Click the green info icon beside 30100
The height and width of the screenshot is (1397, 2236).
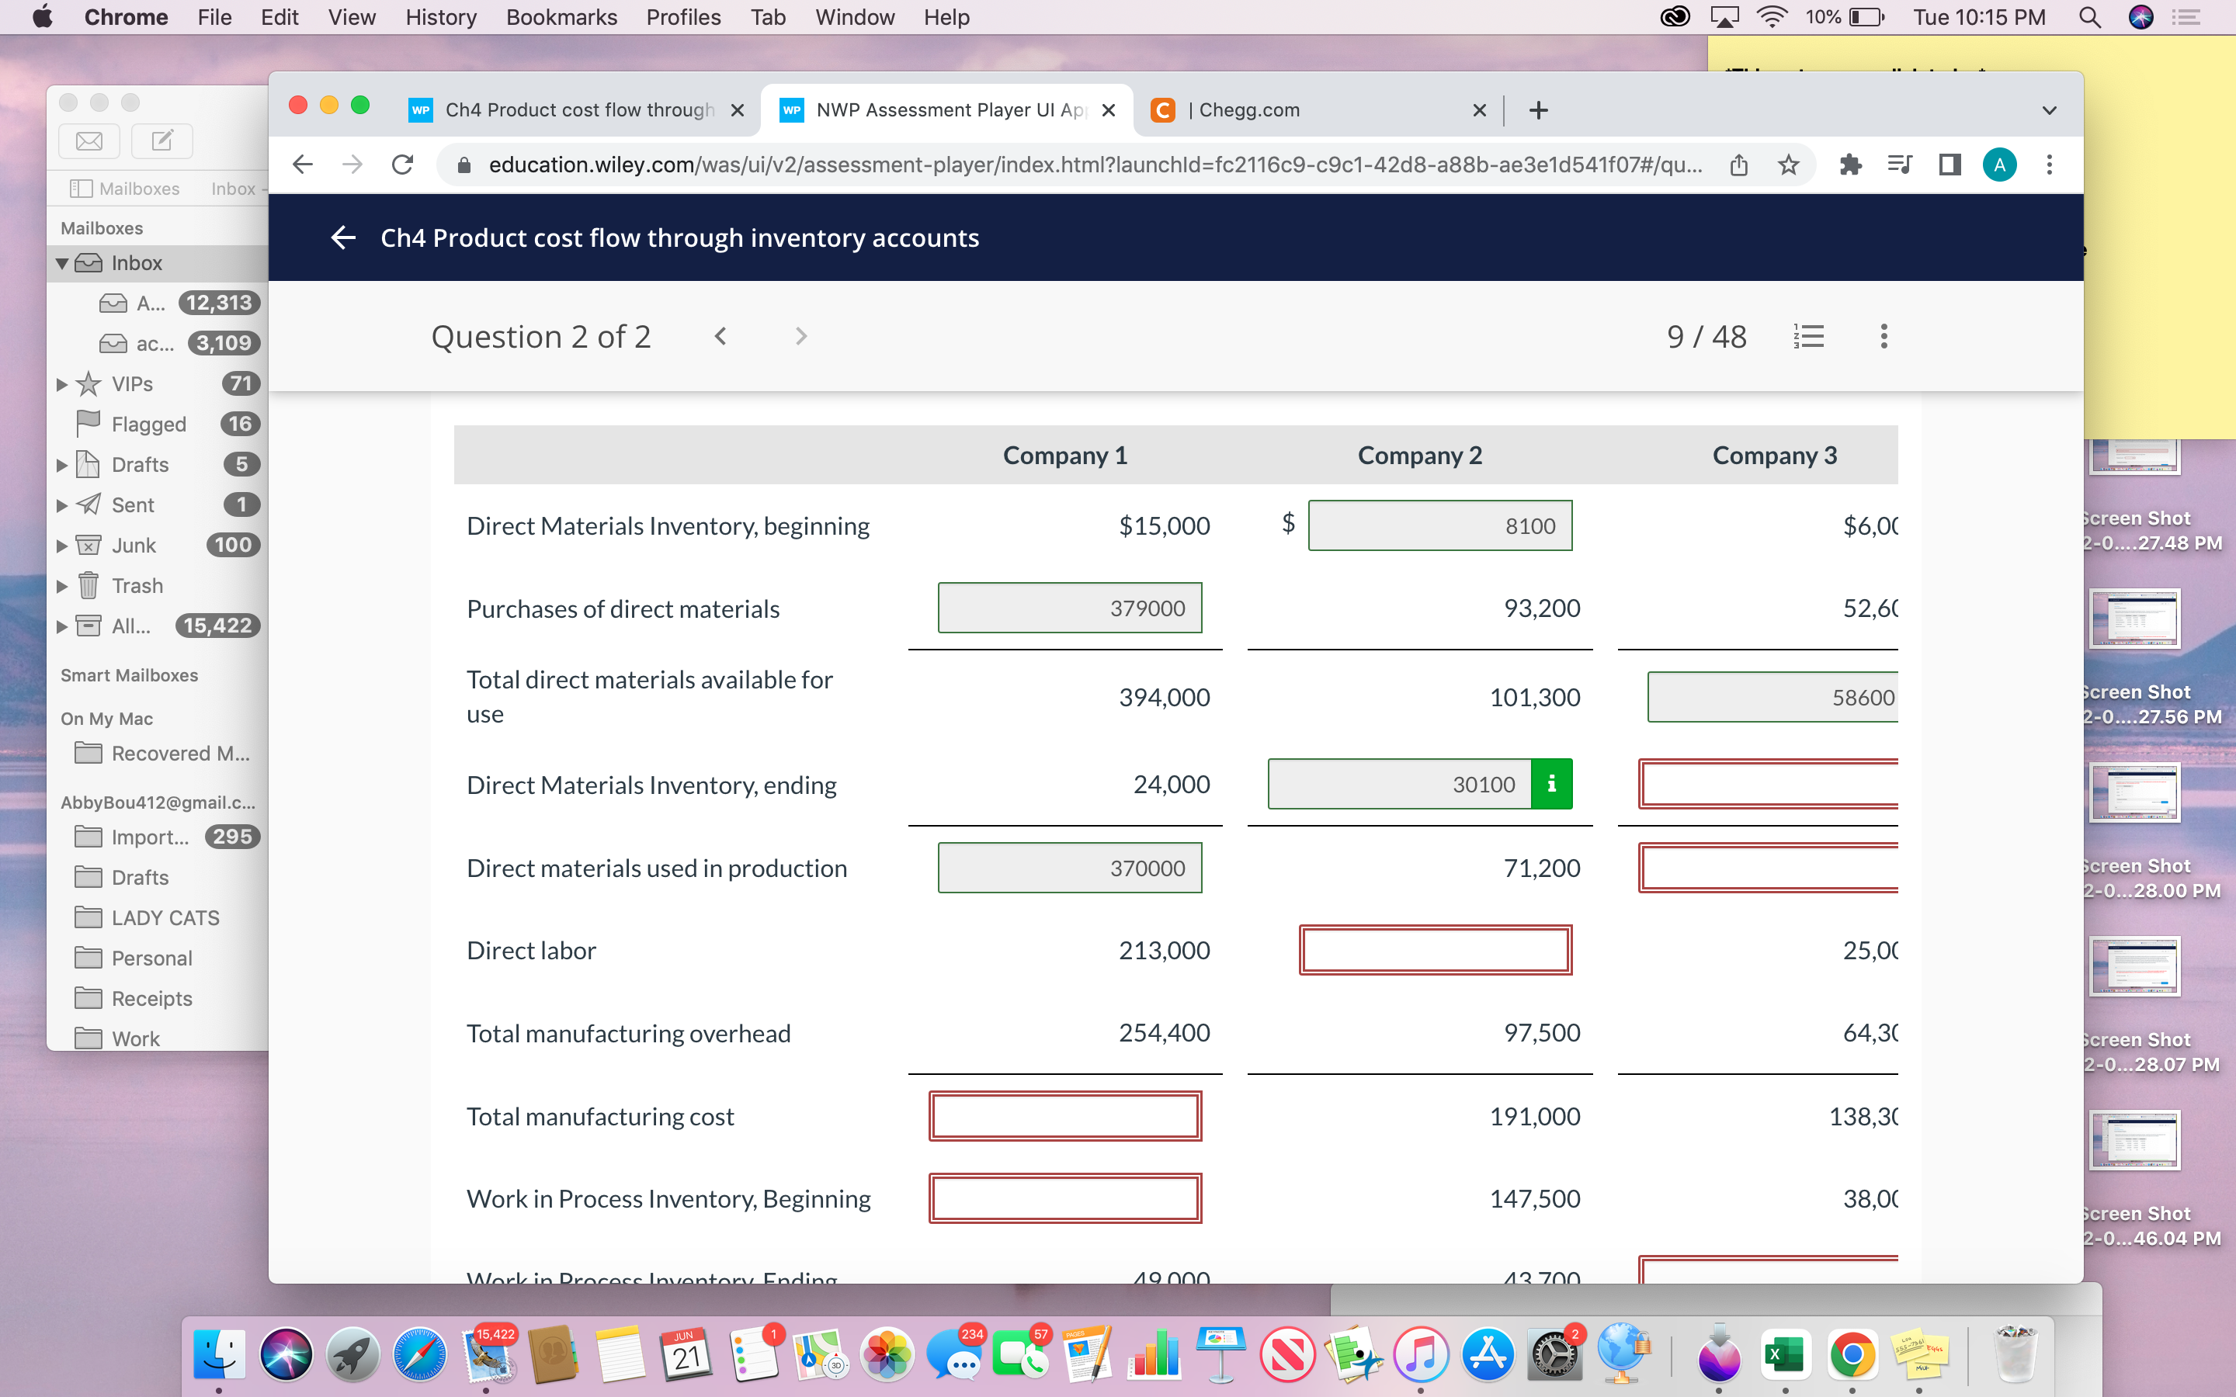point(1552,784)
